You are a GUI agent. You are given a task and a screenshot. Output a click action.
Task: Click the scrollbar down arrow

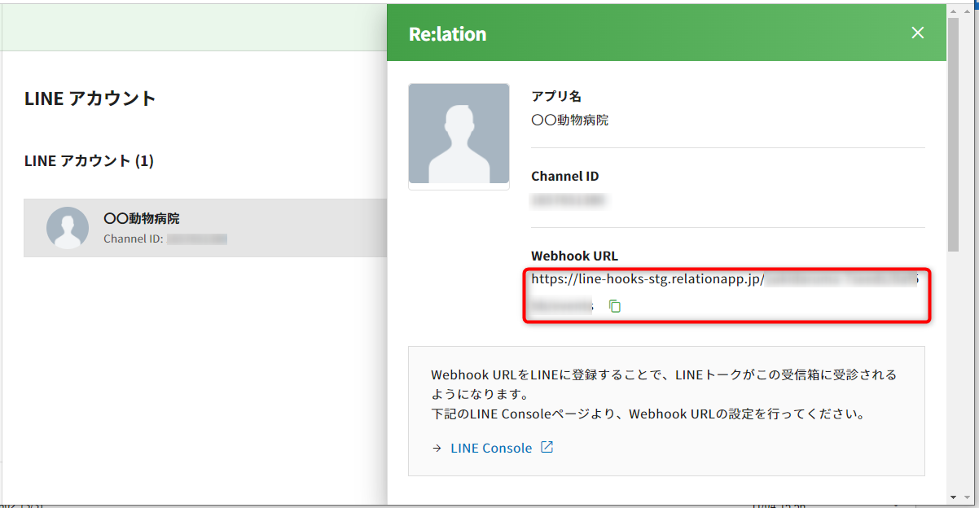(x=954, y=497)
